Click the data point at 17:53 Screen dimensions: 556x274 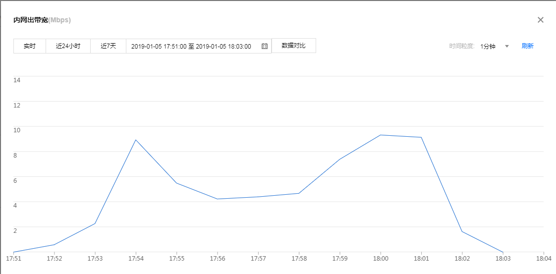(95, 223)
